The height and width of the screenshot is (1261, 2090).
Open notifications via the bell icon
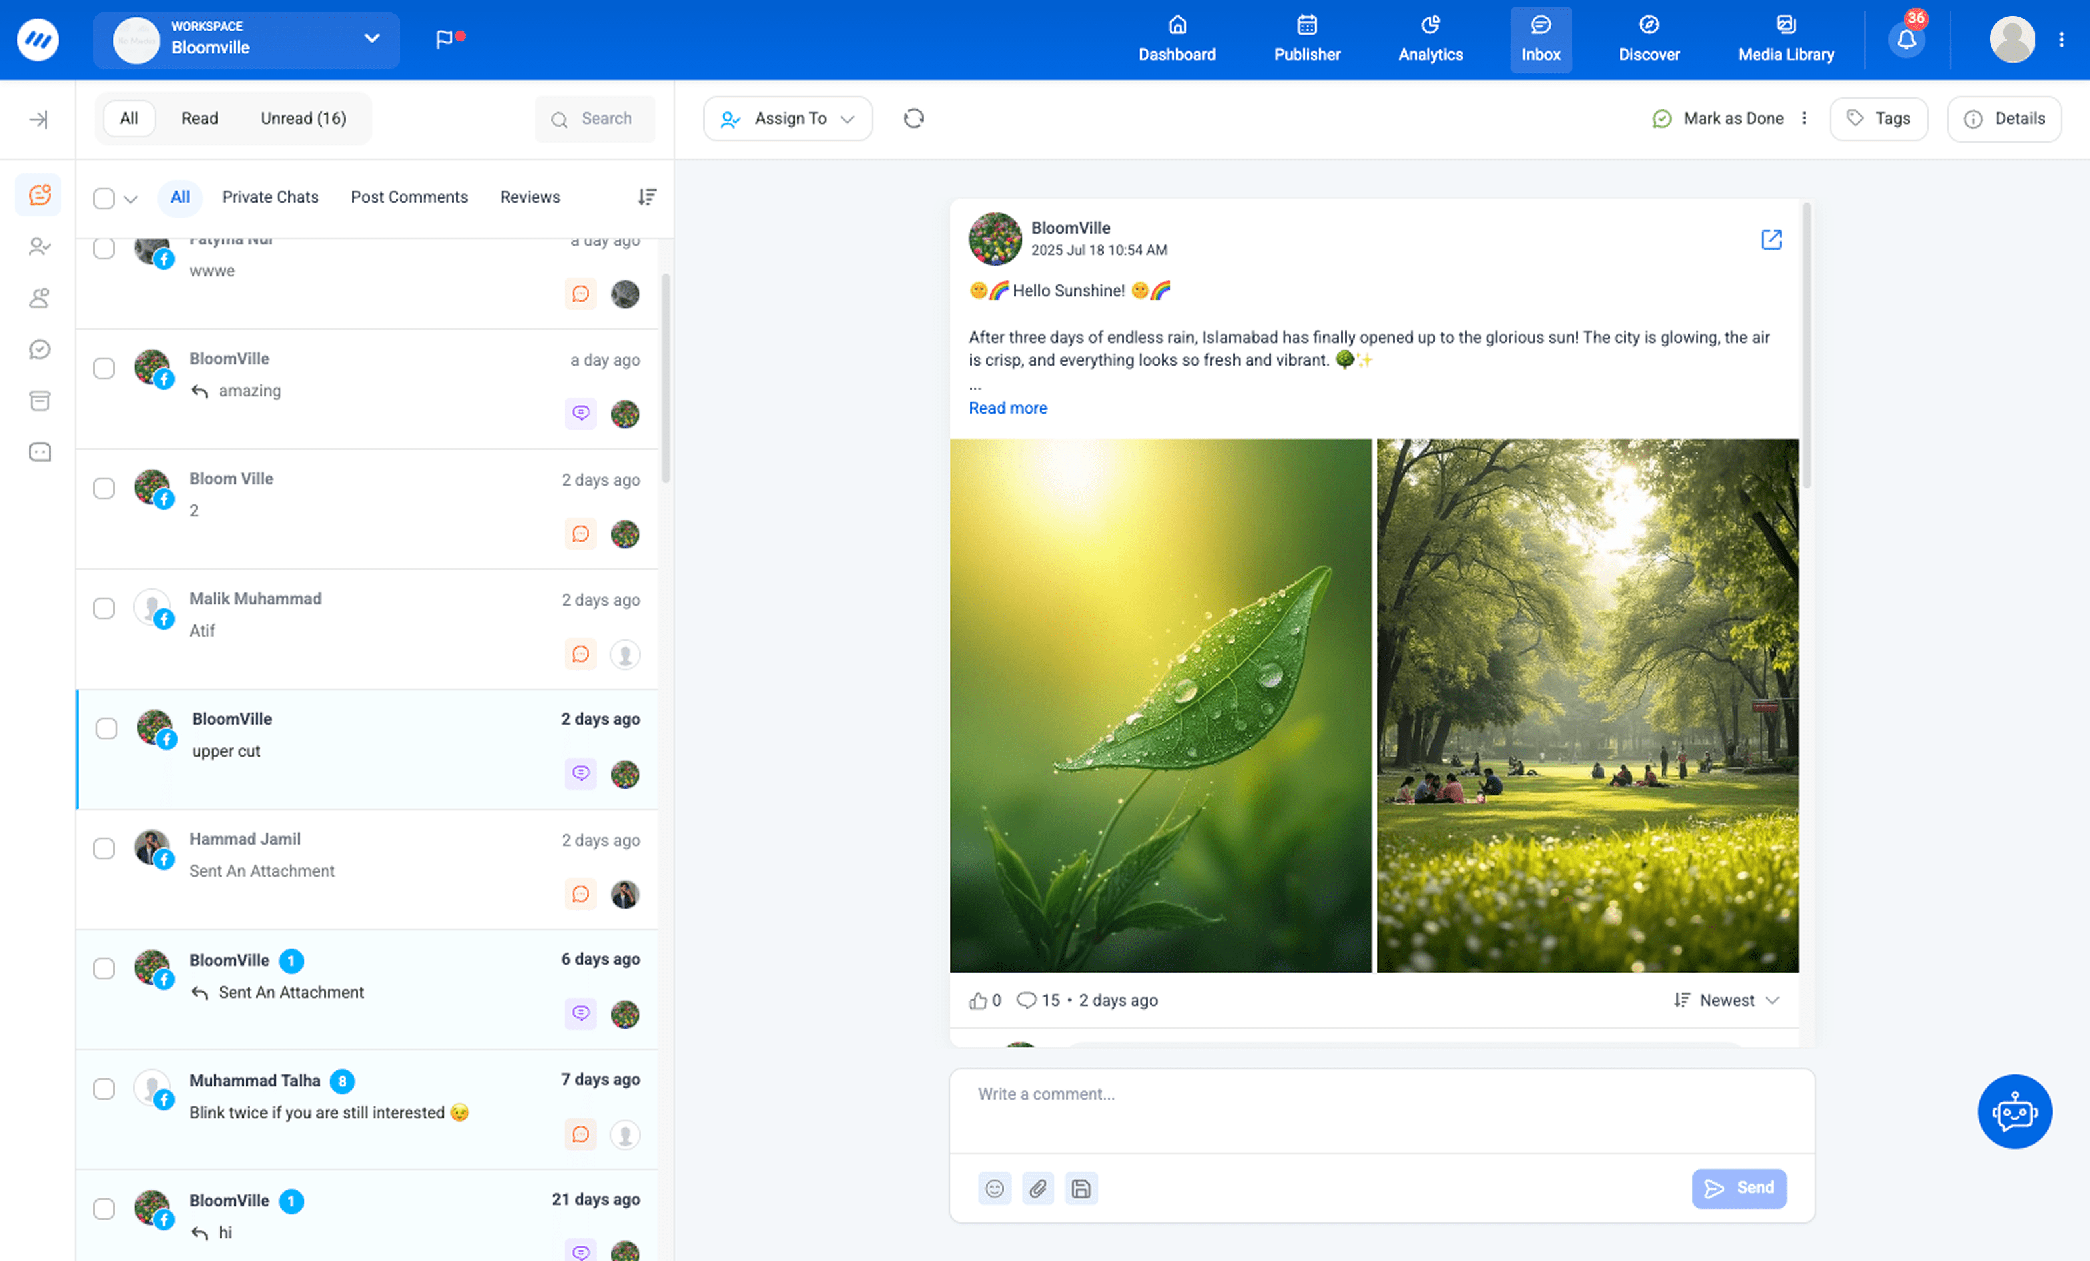(1906, 39)
